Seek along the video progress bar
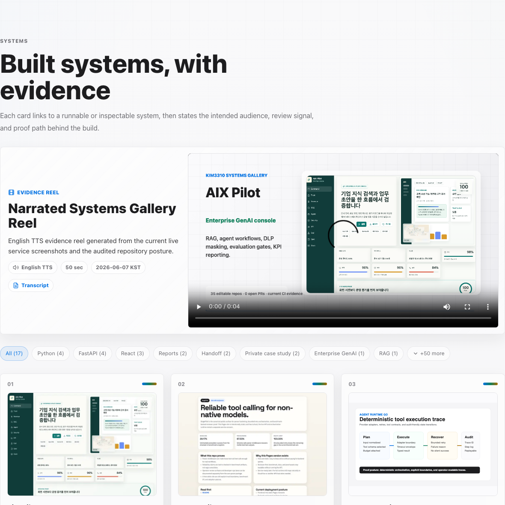The image size is (505, 505). coord(343,318)
